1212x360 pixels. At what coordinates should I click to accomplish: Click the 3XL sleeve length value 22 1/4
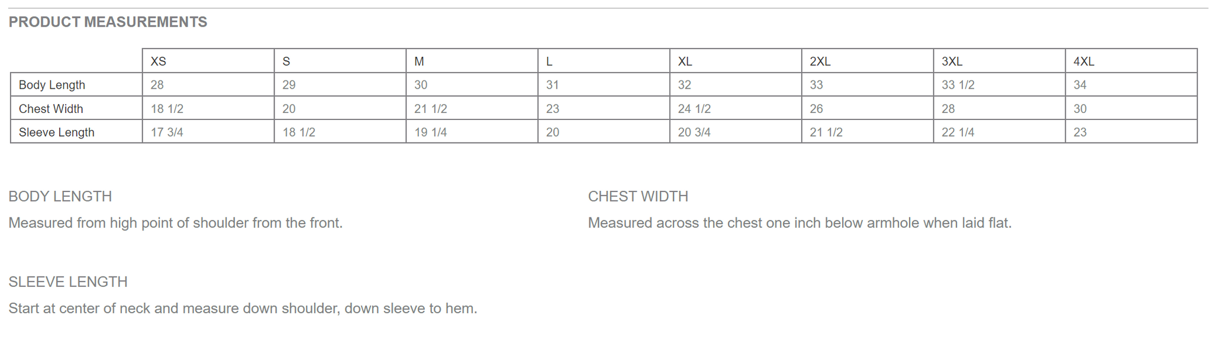[x=958, y=132]
